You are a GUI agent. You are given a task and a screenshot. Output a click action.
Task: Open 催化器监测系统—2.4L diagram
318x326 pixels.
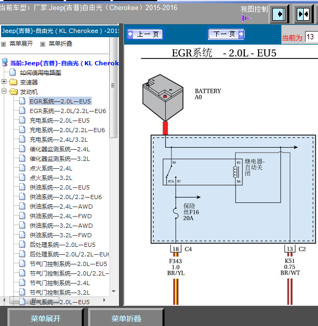(59, 149)
